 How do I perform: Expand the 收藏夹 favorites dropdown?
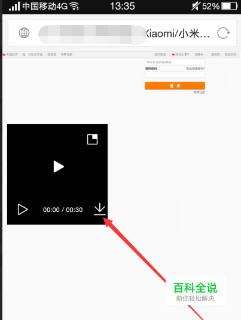(200, 54)
